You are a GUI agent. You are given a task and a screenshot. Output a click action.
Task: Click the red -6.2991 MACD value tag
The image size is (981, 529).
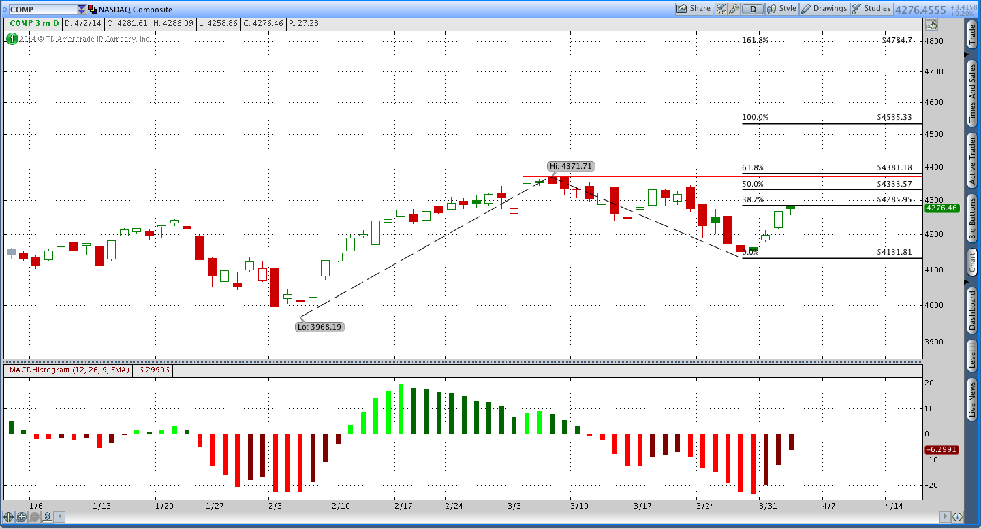(941, 450)
